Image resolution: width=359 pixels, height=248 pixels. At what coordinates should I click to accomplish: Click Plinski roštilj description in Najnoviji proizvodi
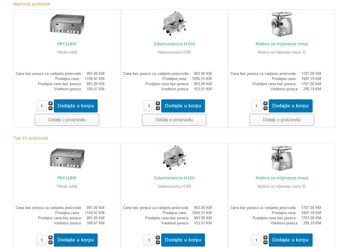[67, 52]
